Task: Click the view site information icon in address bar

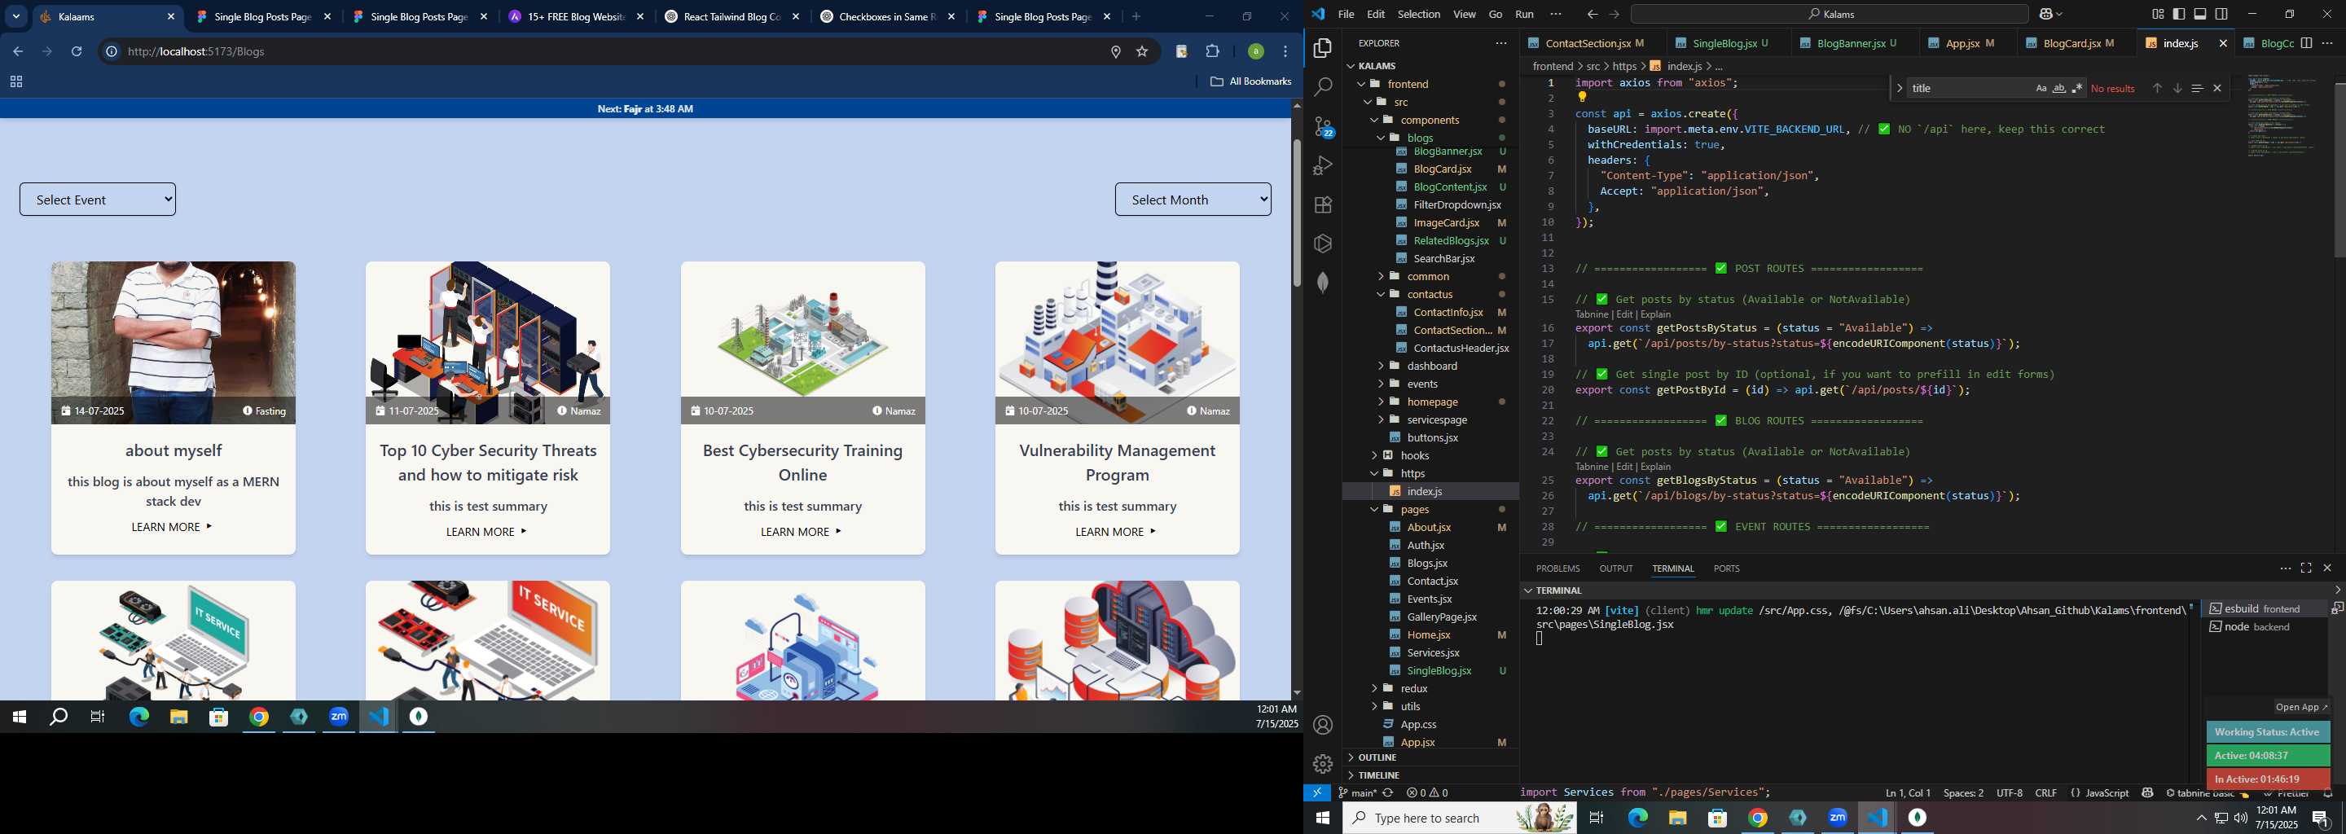Action: tap(111, 52)
